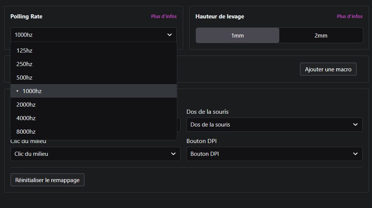Set lift-off height to 2mm

click(321, 35)
